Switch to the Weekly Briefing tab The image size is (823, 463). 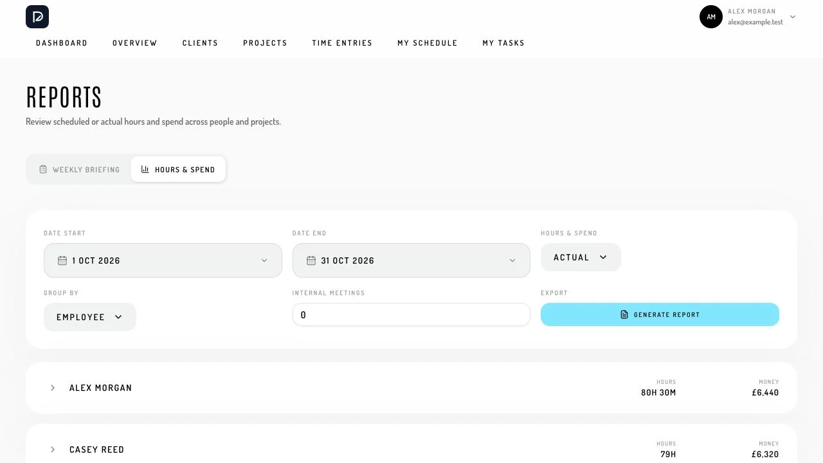pyautogui.click(x=80, y=170)
